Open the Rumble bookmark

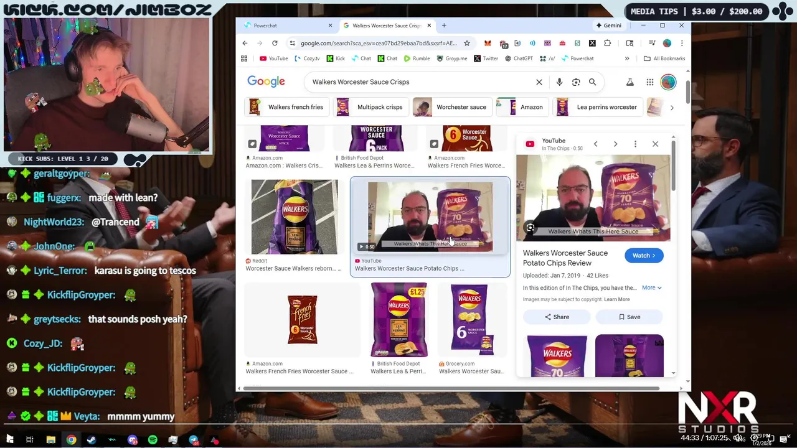[417, 58]
